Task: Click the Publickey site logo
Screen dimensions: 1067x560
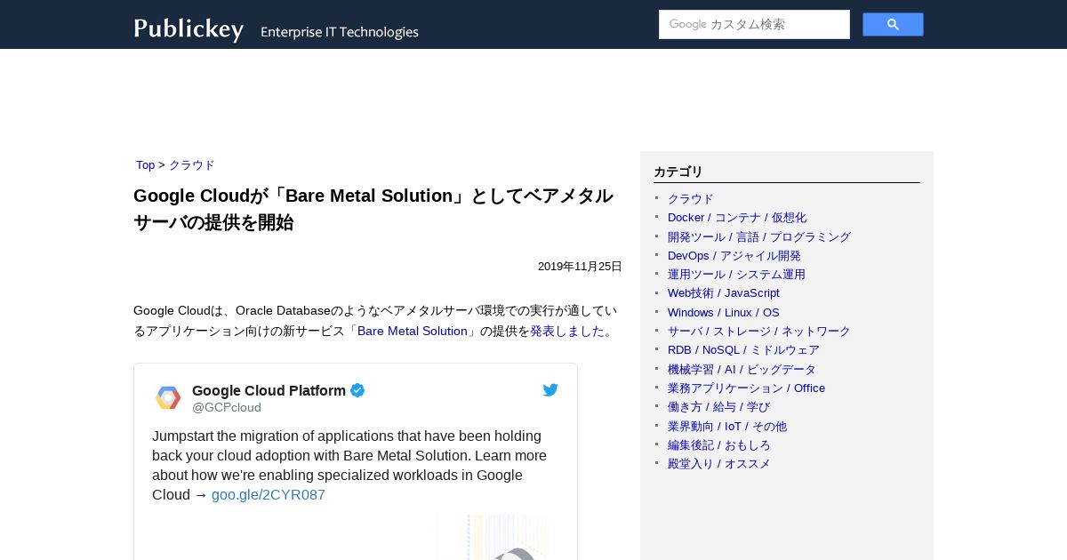Action: point(189,29)
